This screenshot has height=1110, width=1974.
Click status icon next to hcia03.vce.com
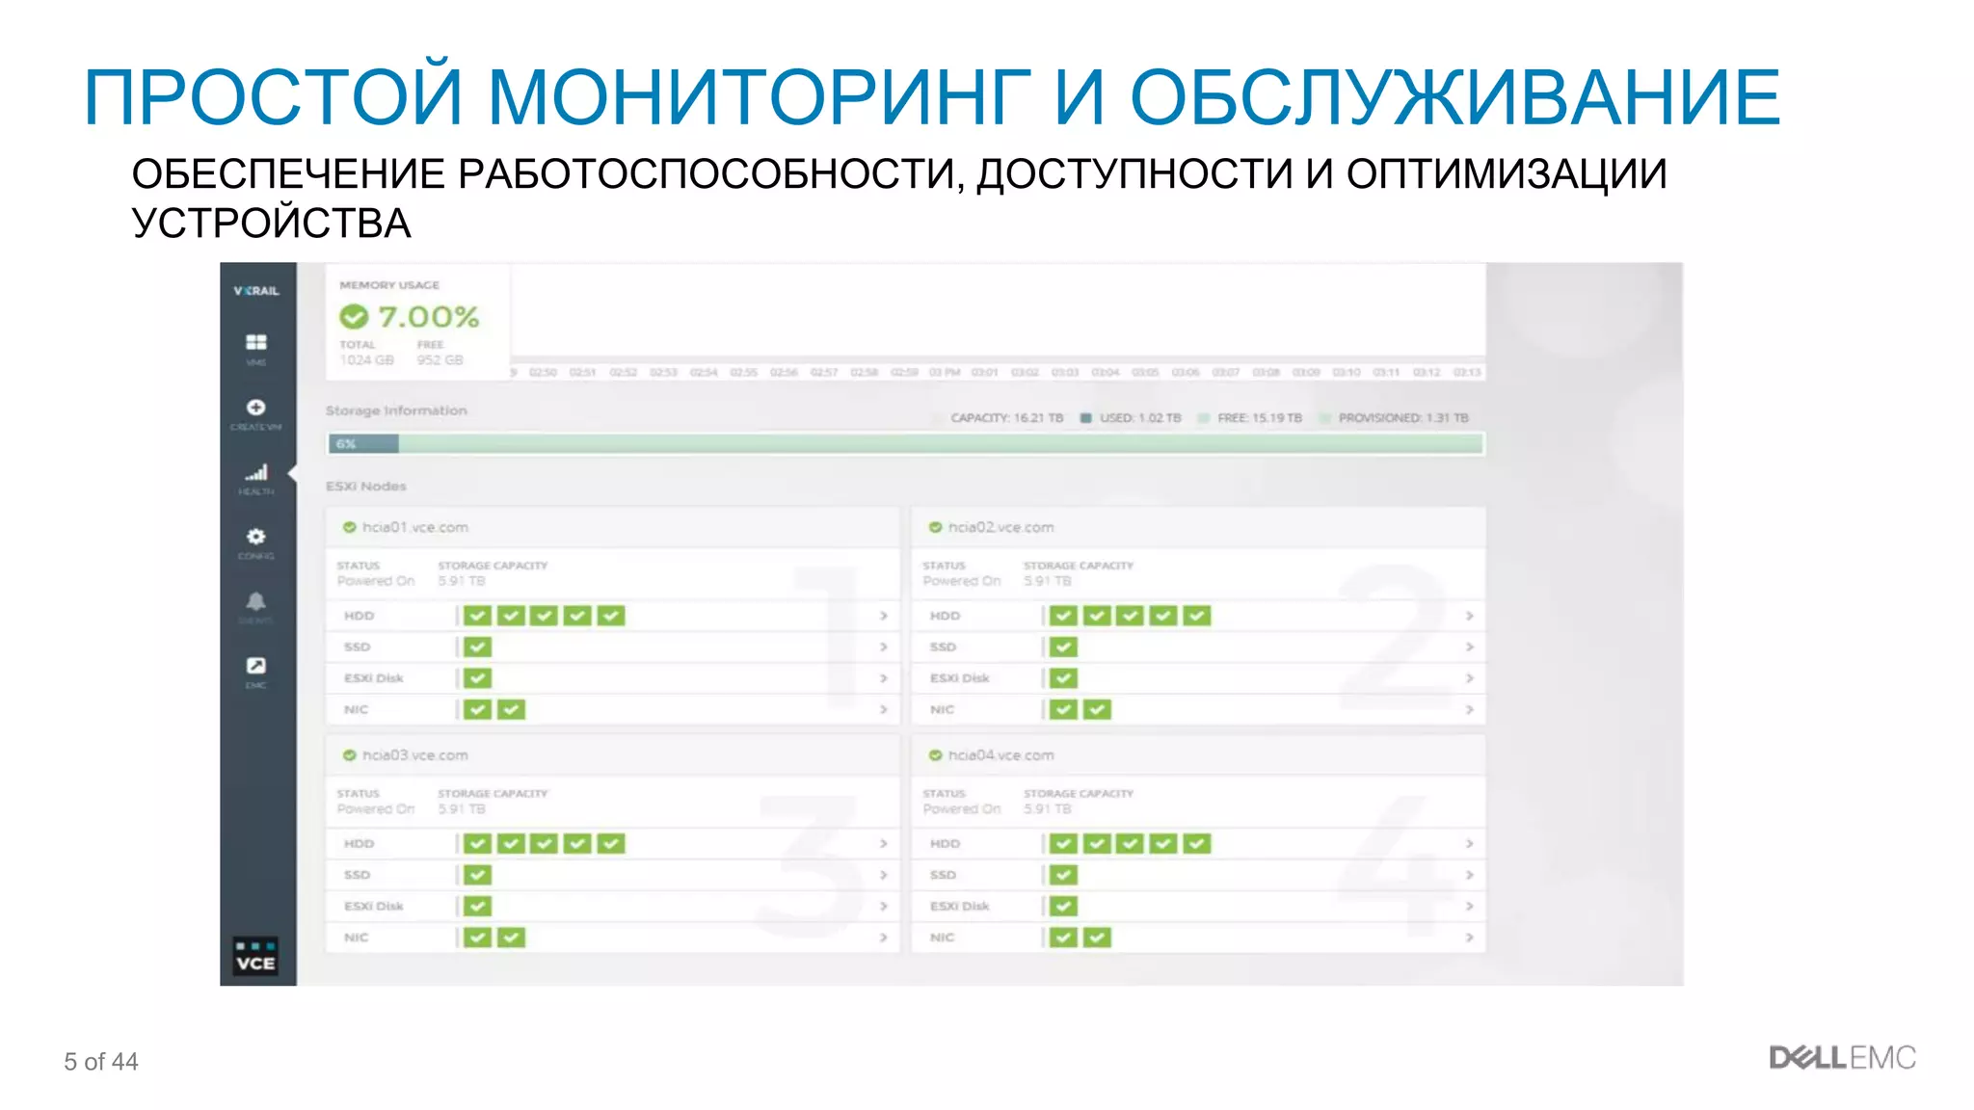point(349,755)
